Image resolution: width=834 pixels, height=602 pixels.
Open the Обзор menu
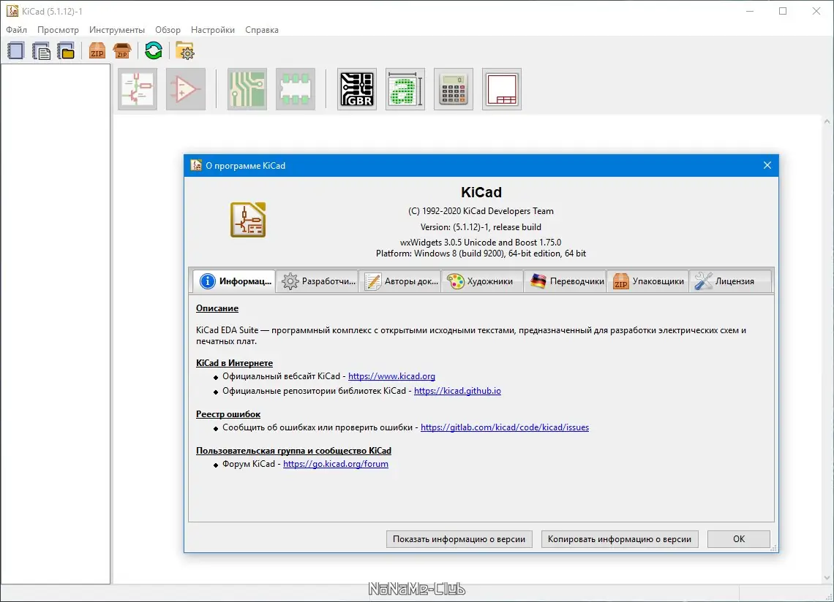coord(168,30)
